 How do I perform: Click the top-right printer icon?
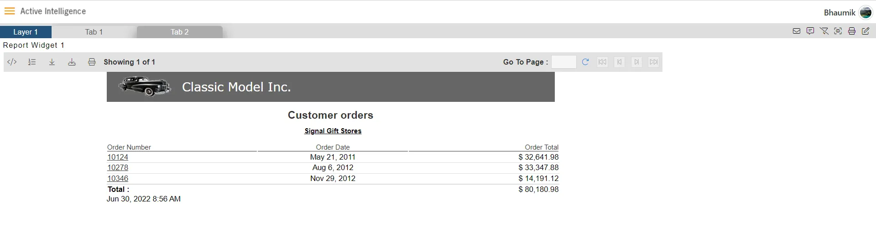pyautogui.click(x=852, y=31)
